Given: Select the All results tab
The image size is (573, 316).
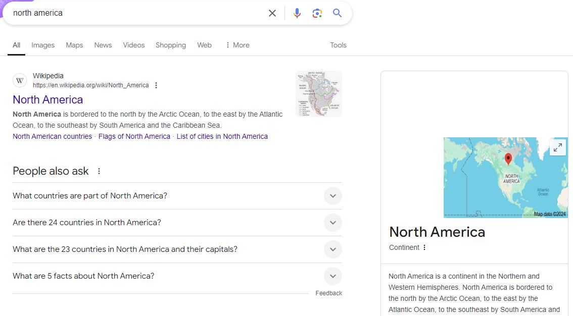Looking at the screenshot, I should pyautogui.click(x=17, y=45).
